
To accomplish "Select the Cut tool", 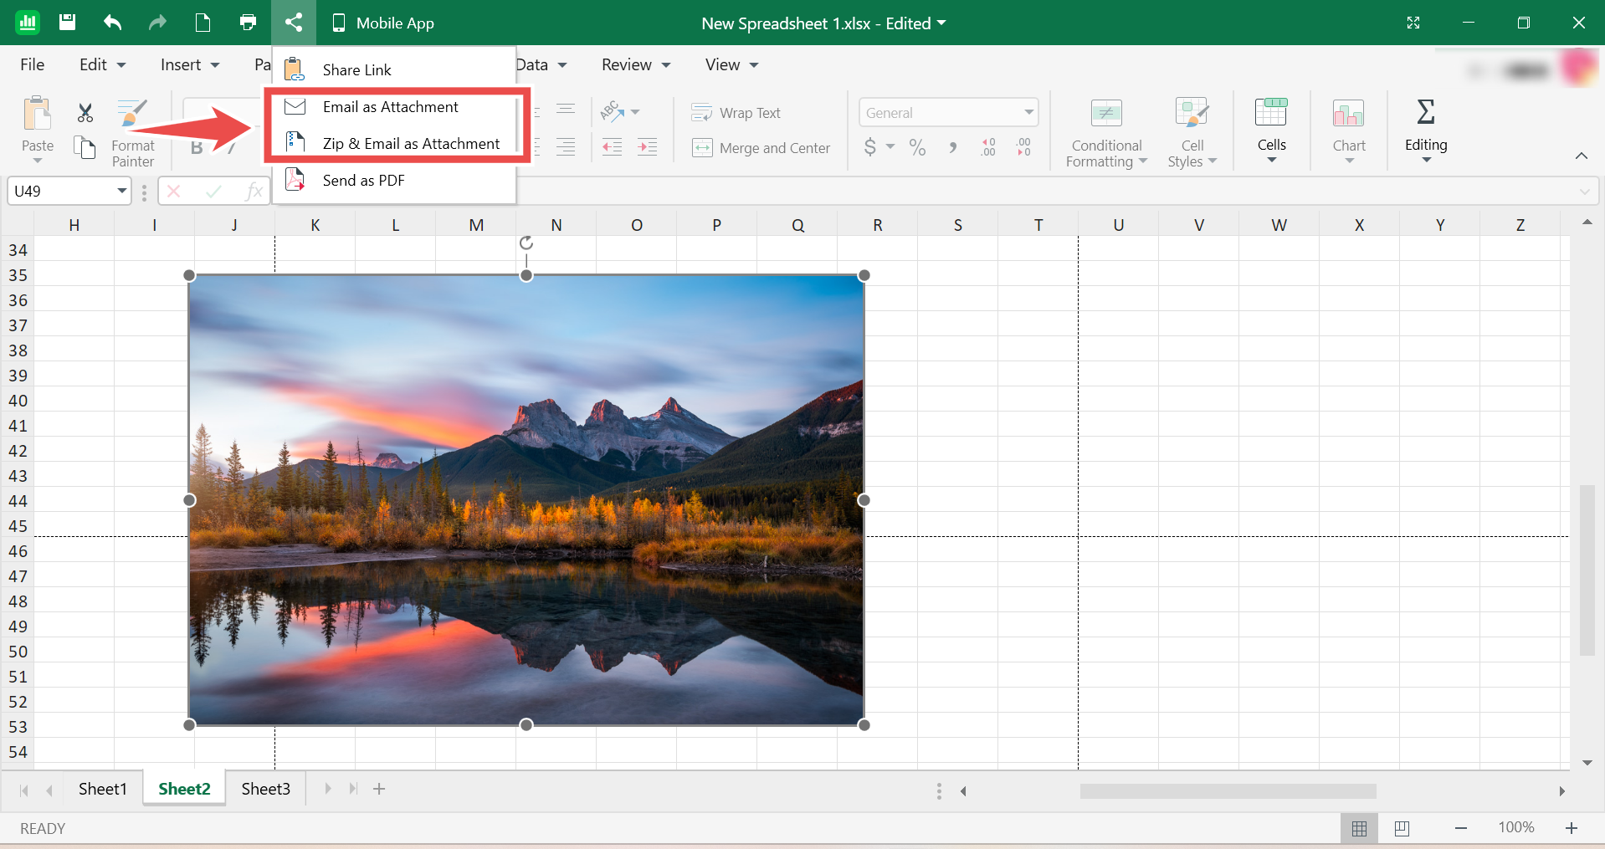I will (x=83, y=112).
